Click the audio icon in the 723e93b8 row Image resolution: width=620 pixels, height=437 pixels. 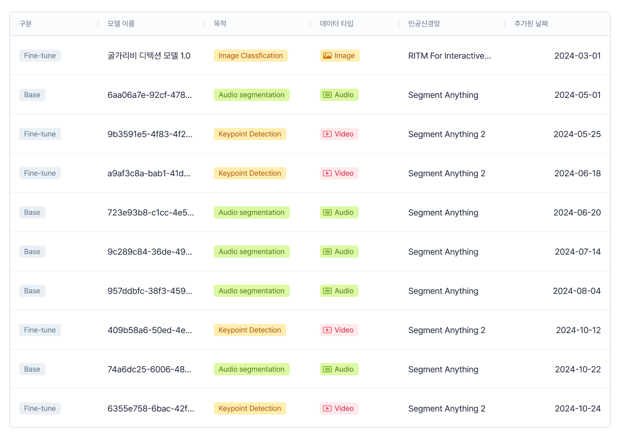coord(327,213)
